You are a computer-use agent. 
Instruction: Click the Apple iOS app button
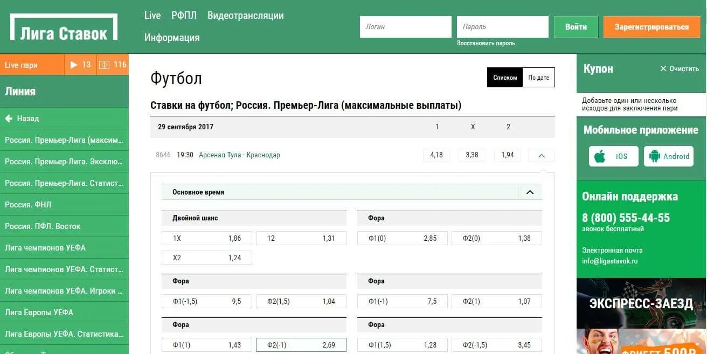tap(613, 156)
